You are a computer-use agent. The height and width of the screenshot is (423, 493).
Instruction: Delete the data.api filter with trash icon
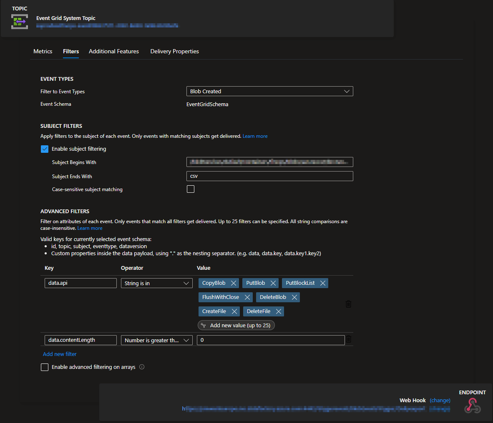(x=348, y=304)
